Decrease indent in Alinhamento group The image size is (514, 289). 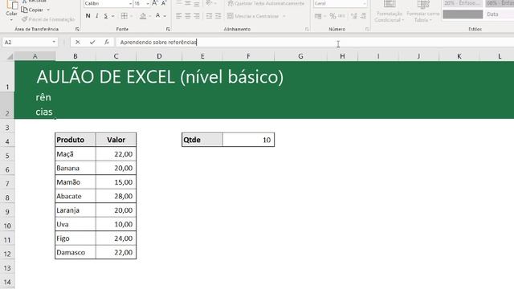point(209,16)
